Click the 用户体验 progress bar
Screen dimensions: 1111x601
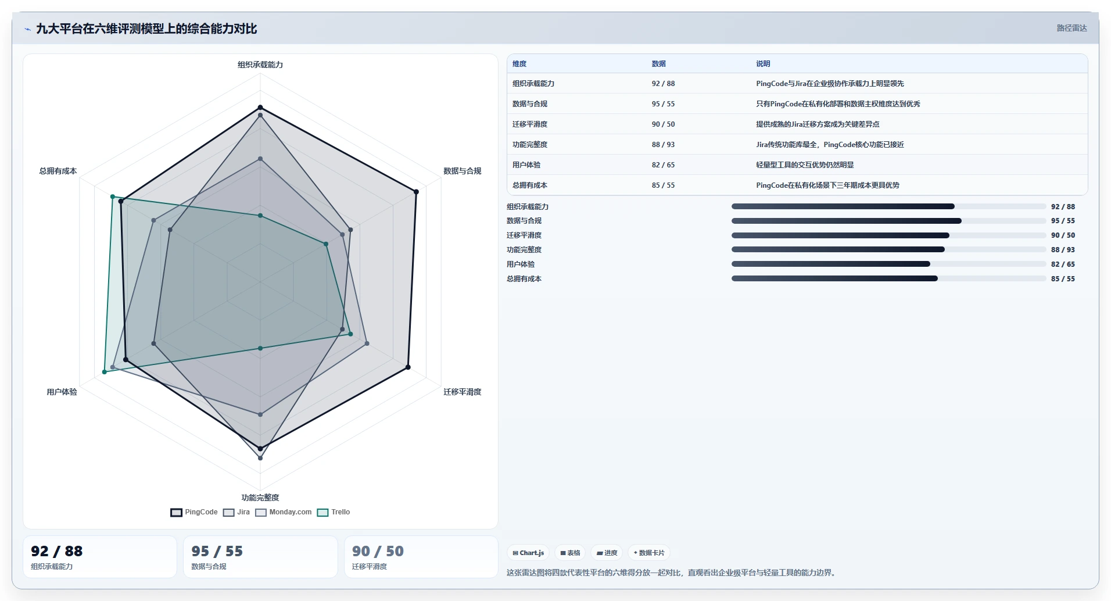point(888,264)
